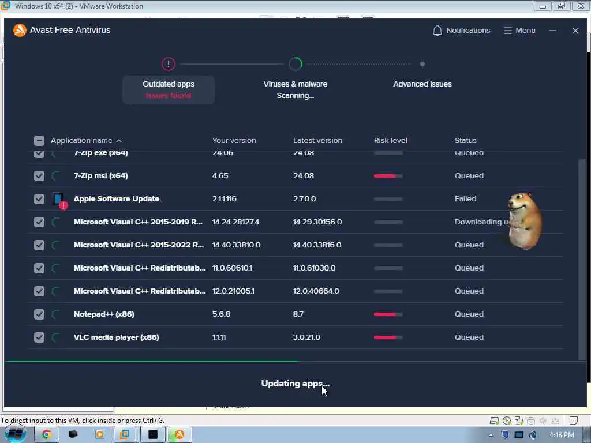Viewport: 591px width, 443px height.
Task: Uncheck Microsoft Visual C++ 2015-2022 checkbox
Action: (x=39, y=245)
